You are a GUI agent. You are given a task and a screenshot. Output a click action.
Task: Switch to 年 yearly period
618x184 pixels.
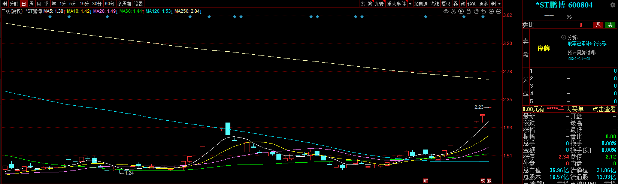point(54,4)
